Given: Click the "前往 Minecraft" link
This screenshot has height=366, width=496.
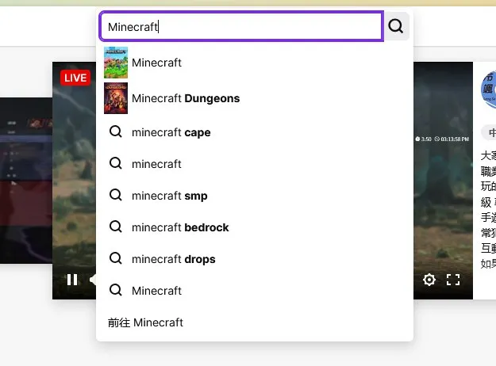Looking at the screenshot, I should (145, 322).
